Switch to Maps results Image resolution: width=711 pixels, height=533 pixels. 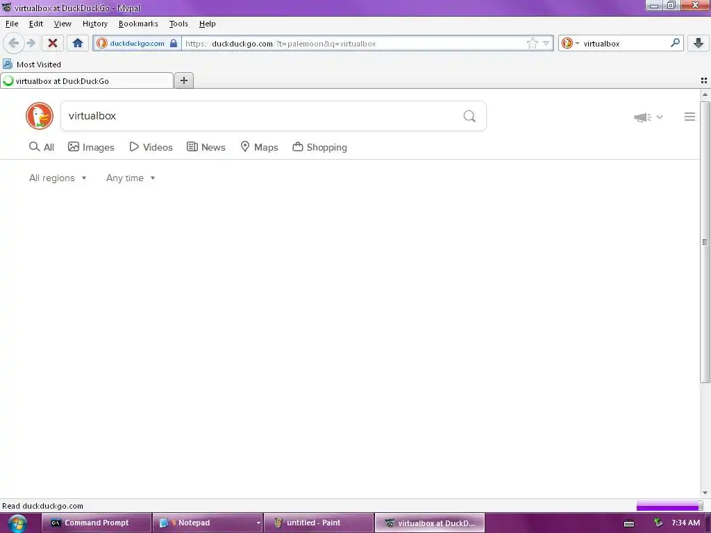(259, 147)
